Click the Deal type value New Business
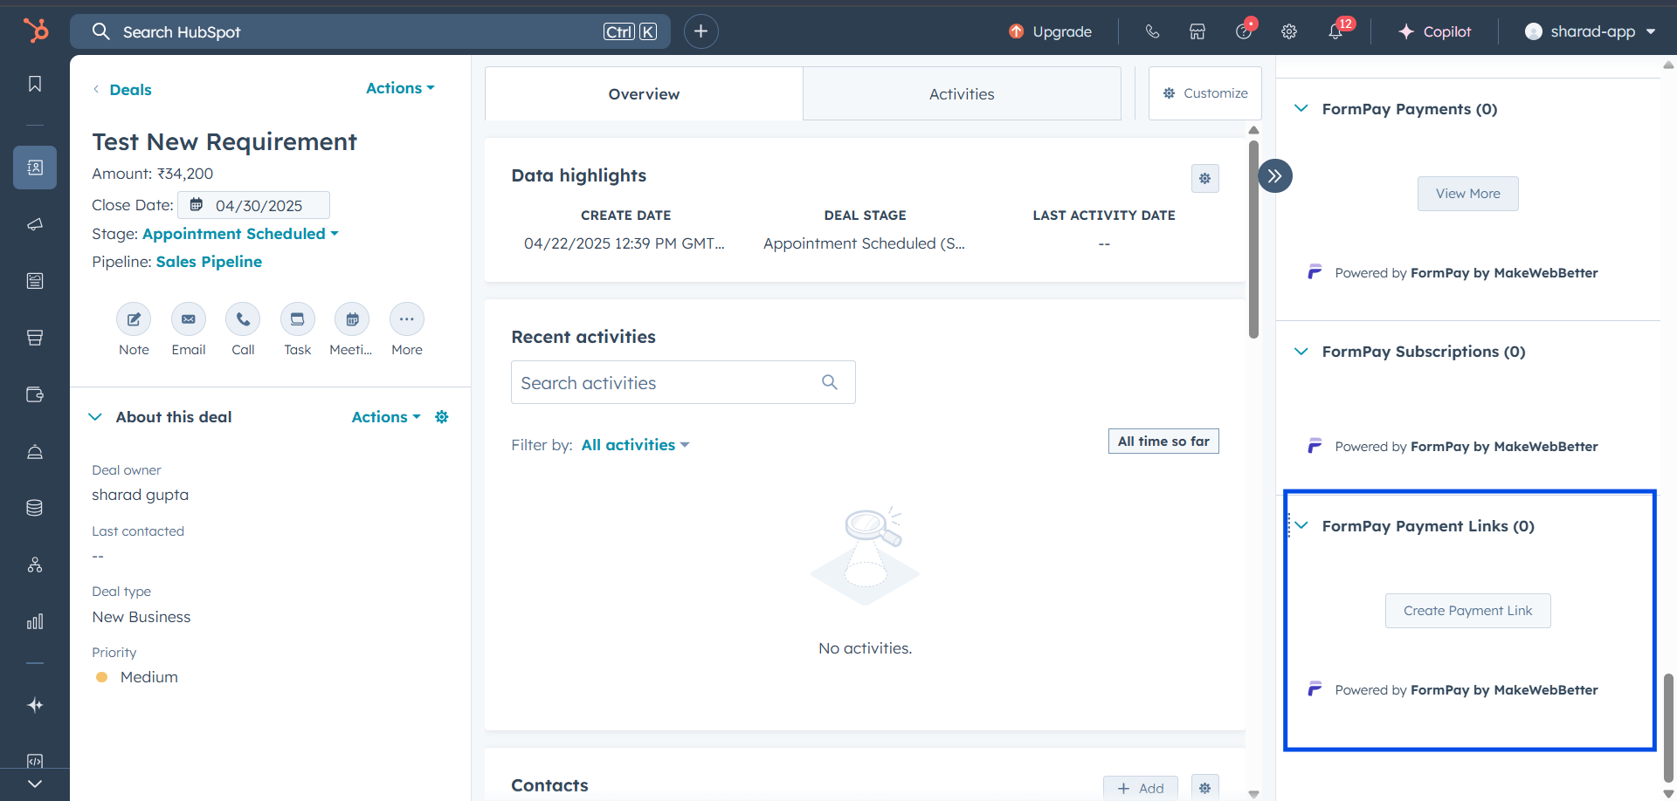 coord(141,617)
